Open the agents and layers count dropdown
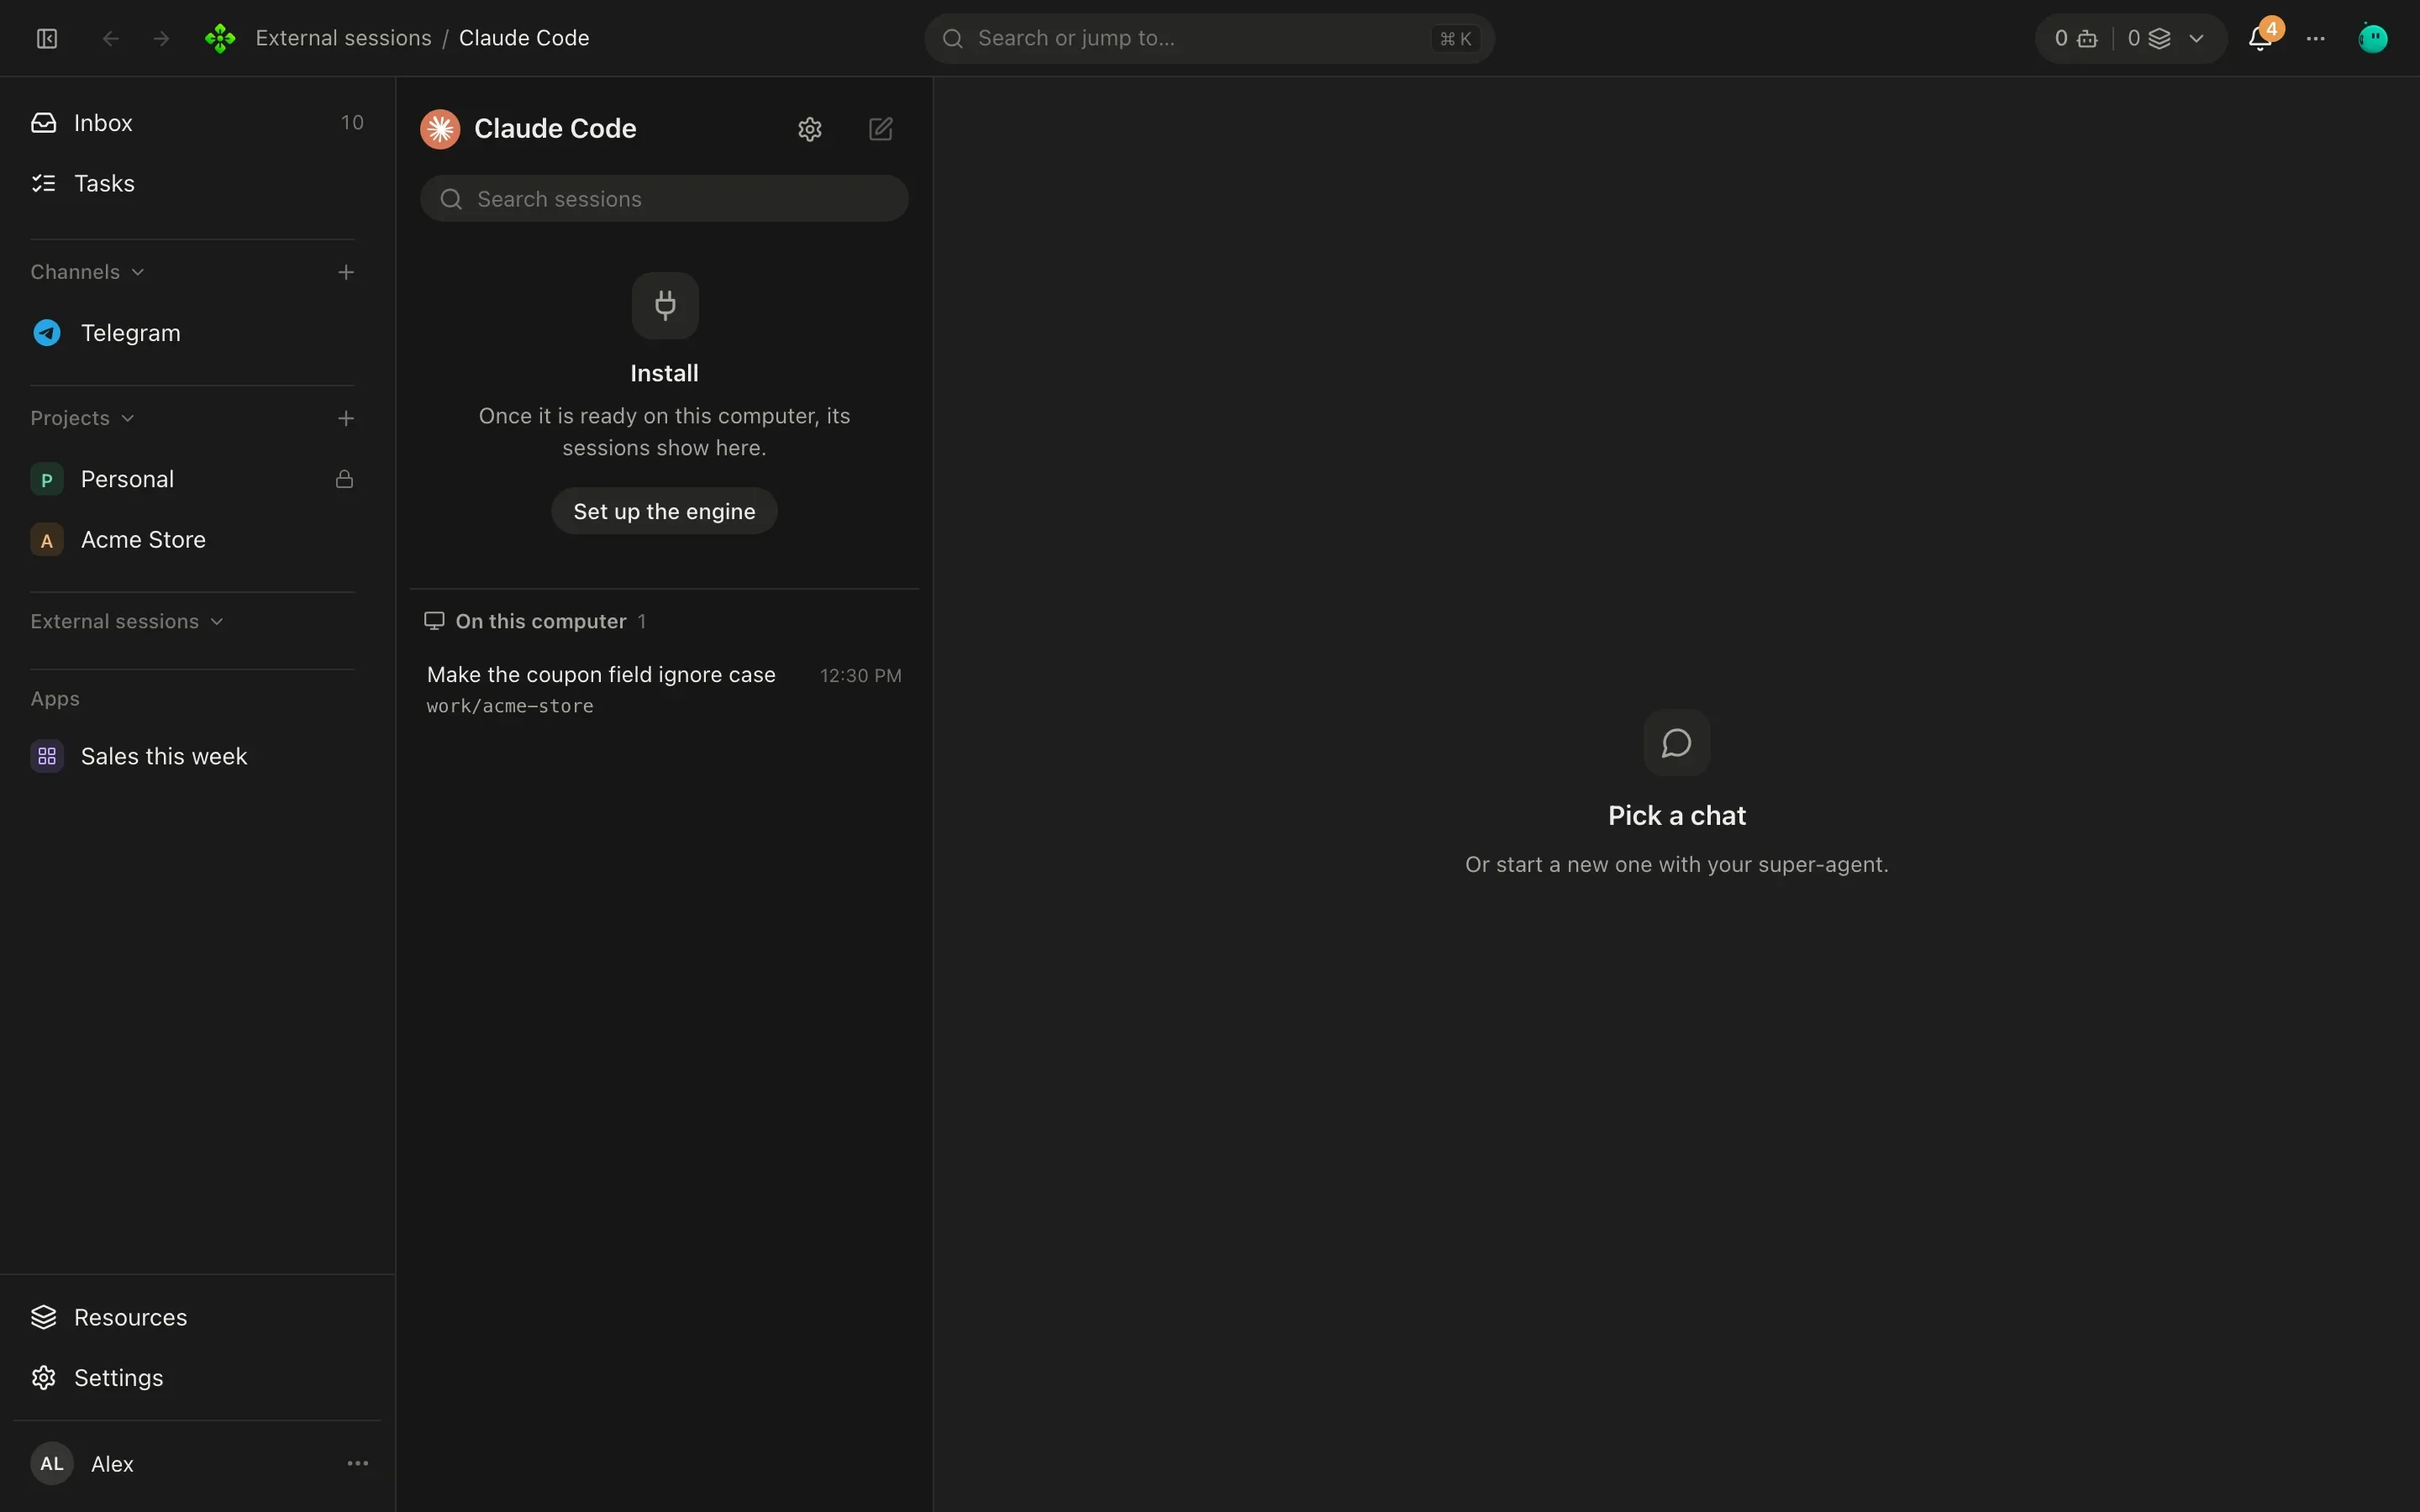 [2131, 38]
